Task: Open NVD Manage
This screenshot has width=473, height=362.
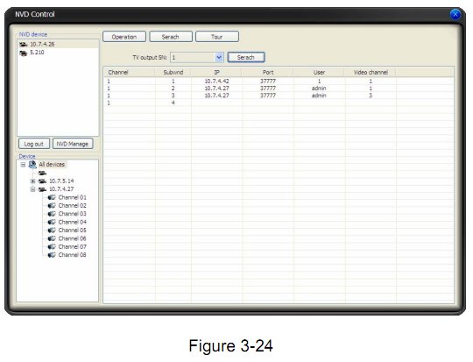Action: [73, 144]
